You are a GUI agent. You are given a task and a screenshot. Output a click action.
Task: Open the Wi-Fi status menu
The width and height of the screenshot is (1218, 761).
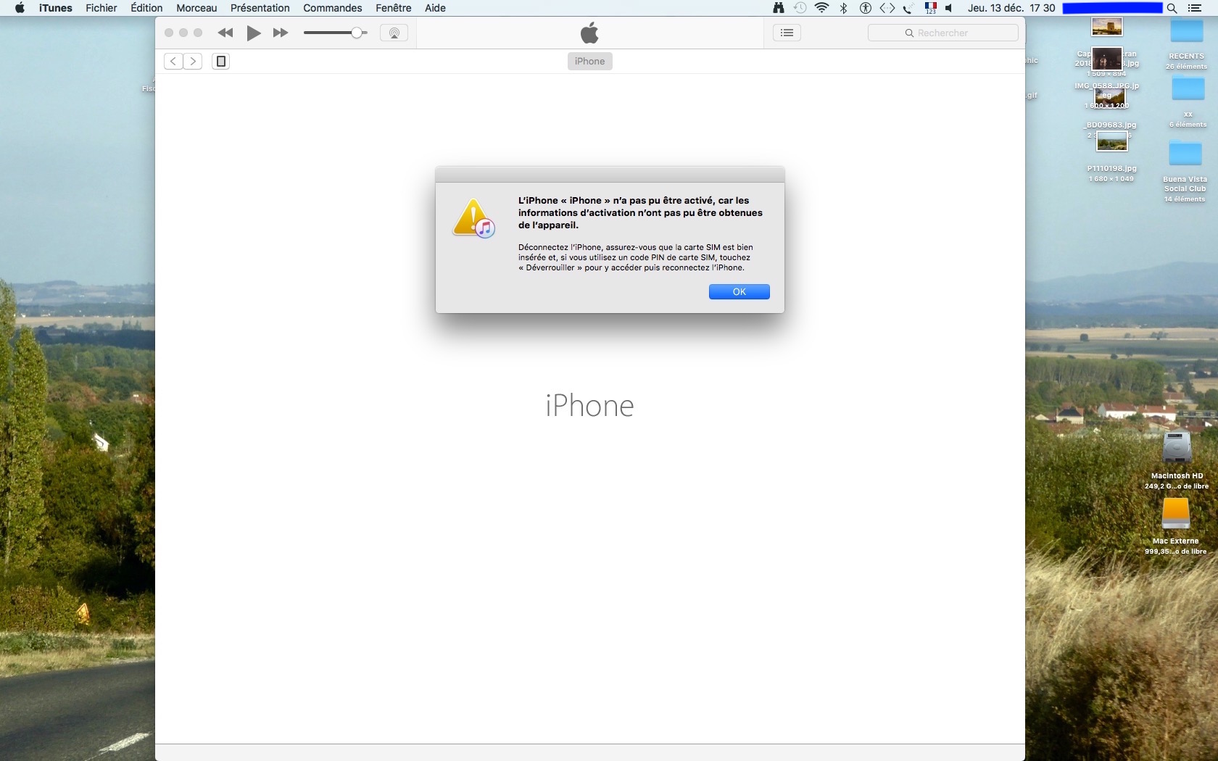(x=821, y=8)
